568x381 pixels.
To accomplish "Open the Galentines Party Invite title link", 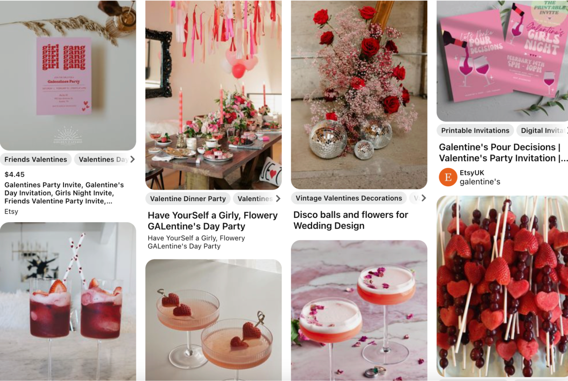I will point(64,193).
